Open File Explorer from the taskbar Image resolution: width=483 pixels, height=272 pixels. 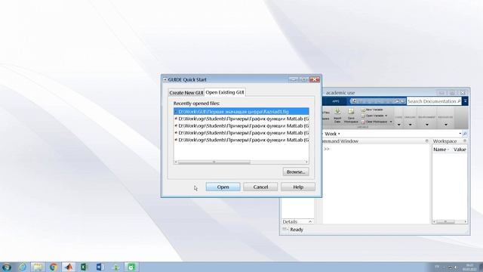[x=38, y=267]
